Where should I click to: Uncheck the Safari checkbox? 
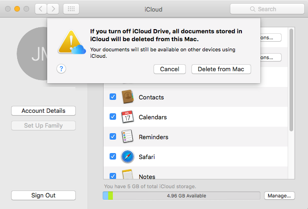pyautogui.click(x=113, y=156)
